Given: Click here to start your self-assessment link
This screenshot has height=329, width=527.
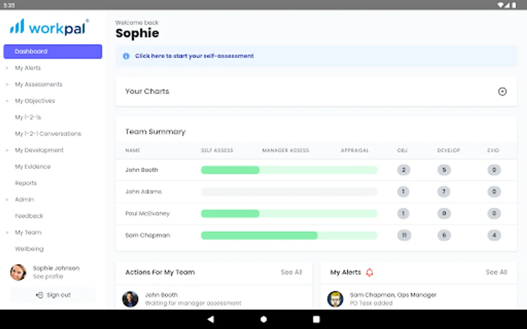Looking at the screenshot, I should tap(194, 56).
